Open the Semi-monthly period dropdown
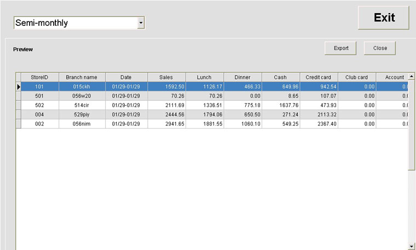 point(141,23)
